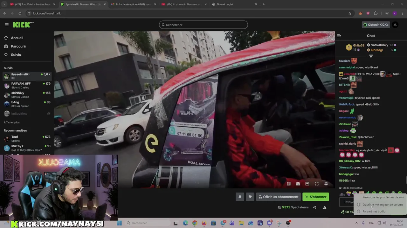This screenshot has width=407, height=228.
Task: Go back with browser back arrow
Action: click(4, 13)
